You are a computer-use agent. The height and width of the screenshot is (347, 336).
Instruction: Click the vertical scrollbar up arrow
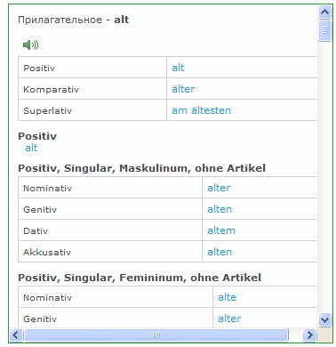pyautogui.click(x=325, y=12)
